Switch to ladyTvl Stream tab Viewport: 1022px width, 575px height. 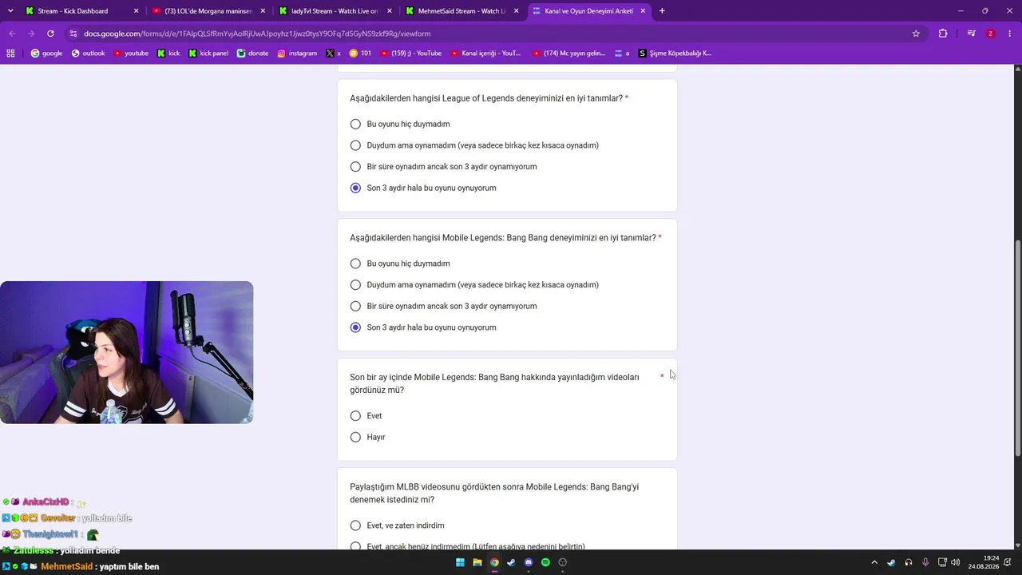click(x=333, y=11)
